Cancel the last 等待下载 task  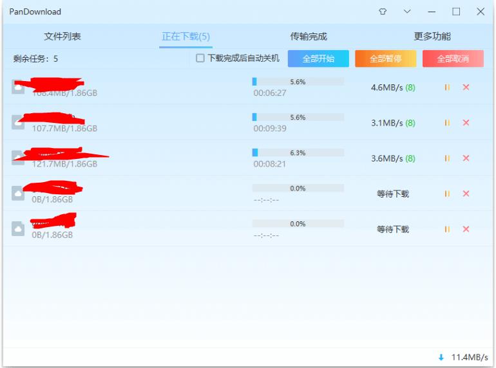tap(466, 229)
